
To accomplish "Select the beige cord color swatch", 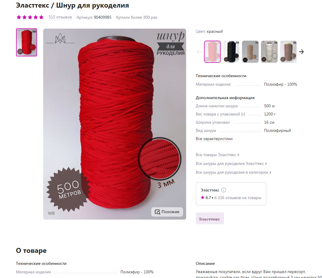I will (x=250, y=52).
